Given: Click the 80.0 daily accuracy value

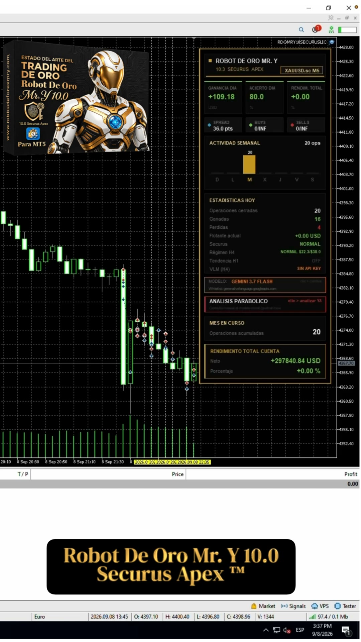Looking at the screenshot, I should (256, 97).
